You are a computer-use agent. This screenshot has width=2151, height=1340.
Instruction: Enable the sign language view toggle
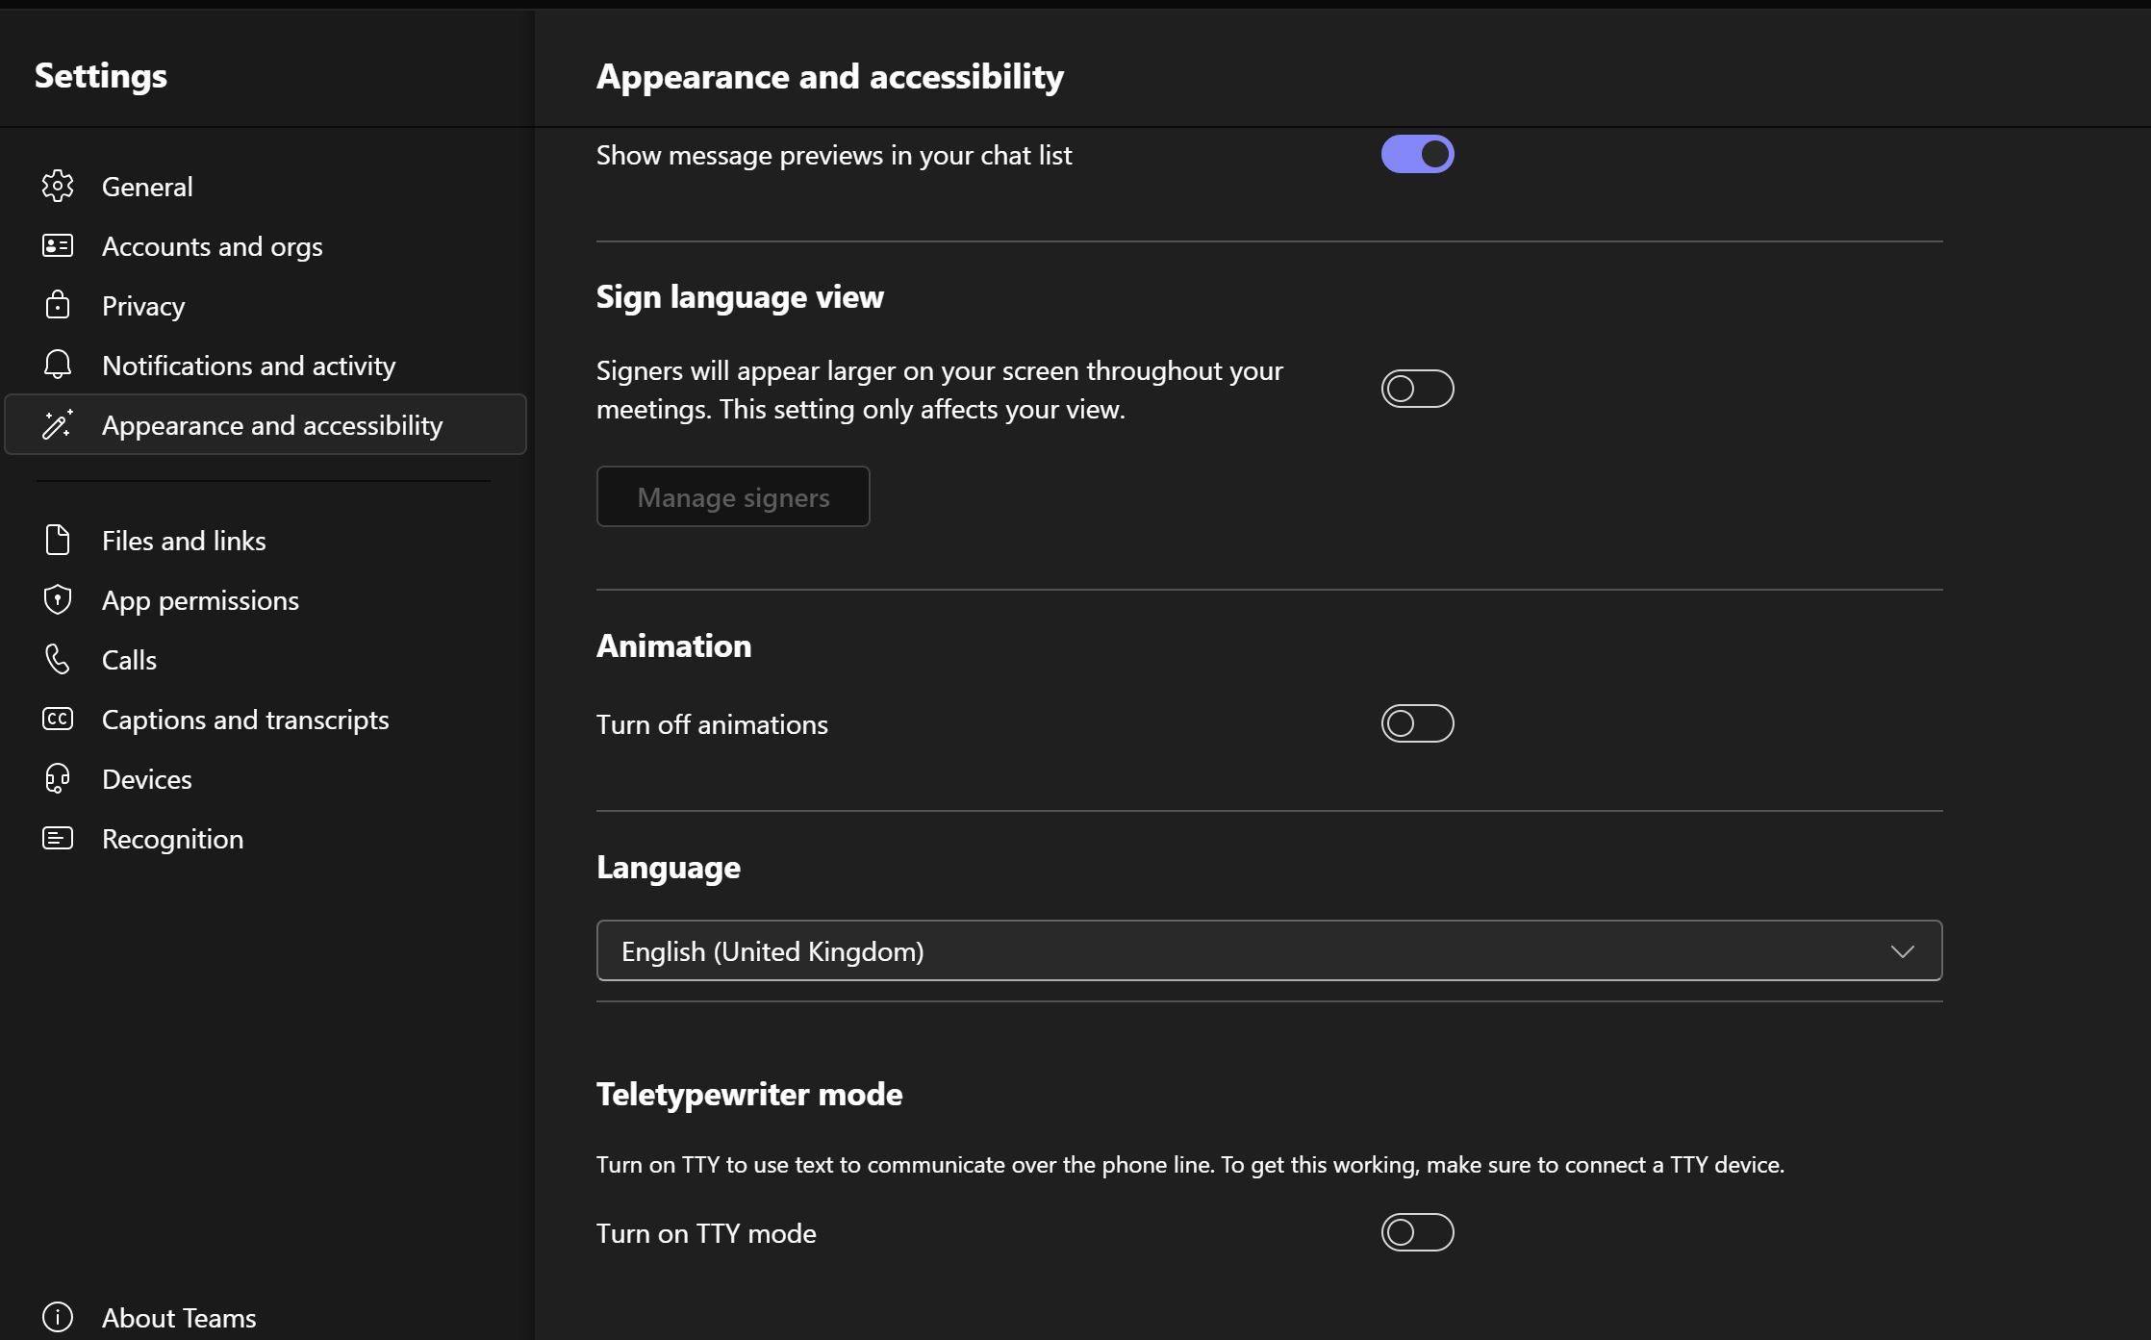coord(1417,389)
